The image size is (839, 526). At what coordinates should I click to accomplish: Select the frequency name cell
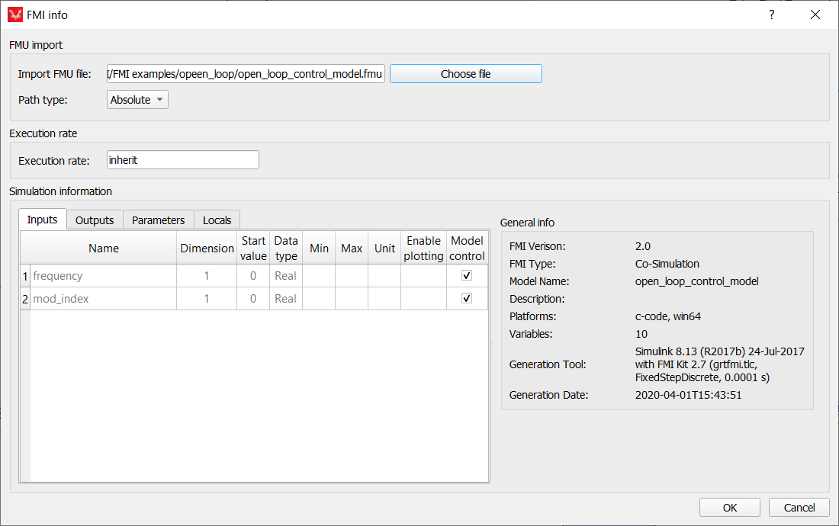[103, 276]
